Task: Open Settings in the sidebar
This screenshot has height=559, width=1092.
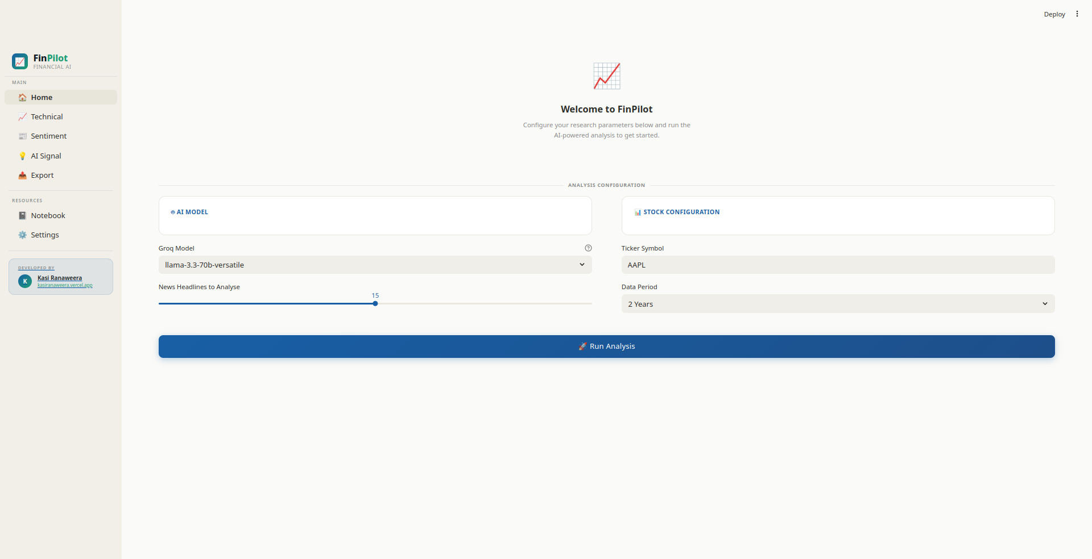Action: [x=61, y=235]
